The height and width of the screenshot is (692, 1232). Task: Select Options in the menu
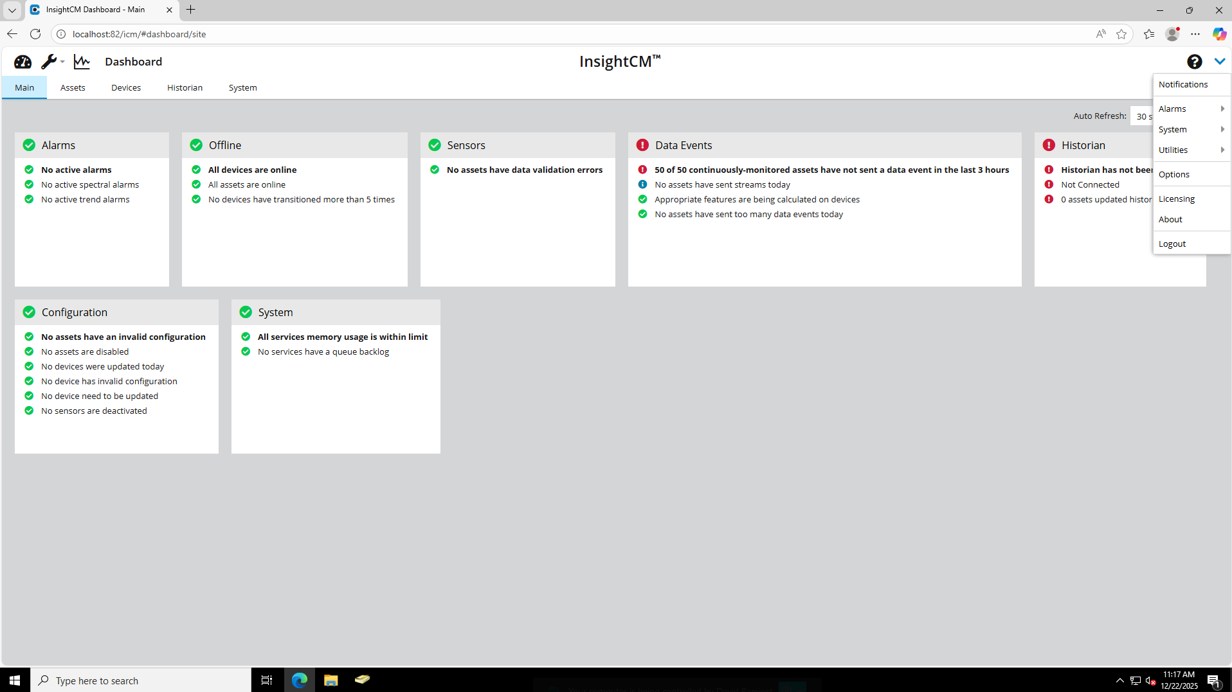(1191, 174)
